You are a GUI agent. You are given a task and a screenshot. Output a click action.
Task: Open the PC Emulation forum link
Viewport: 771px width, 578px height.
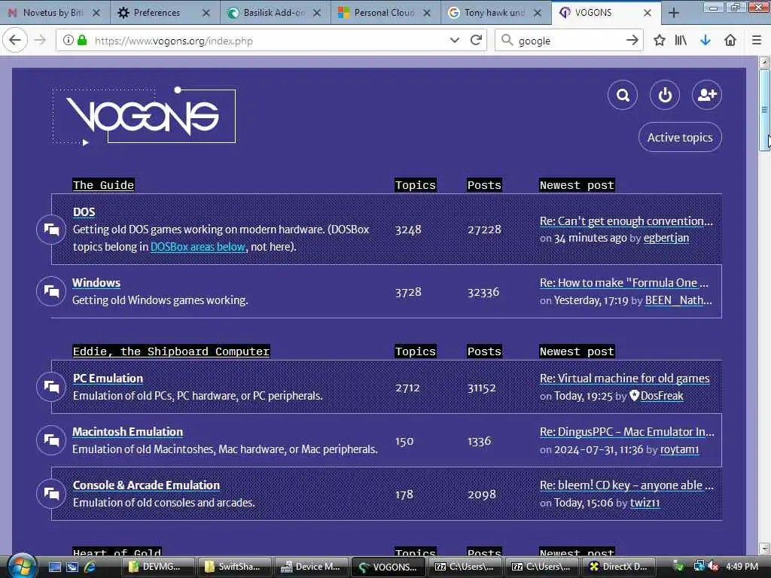click(108, 378)
